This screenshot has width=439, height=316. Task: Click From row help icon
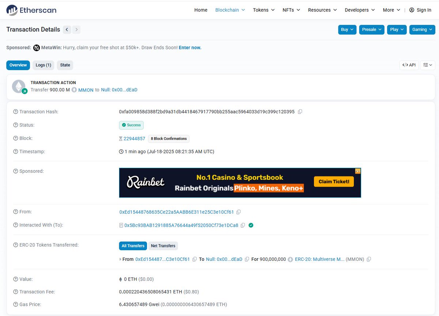15,212
